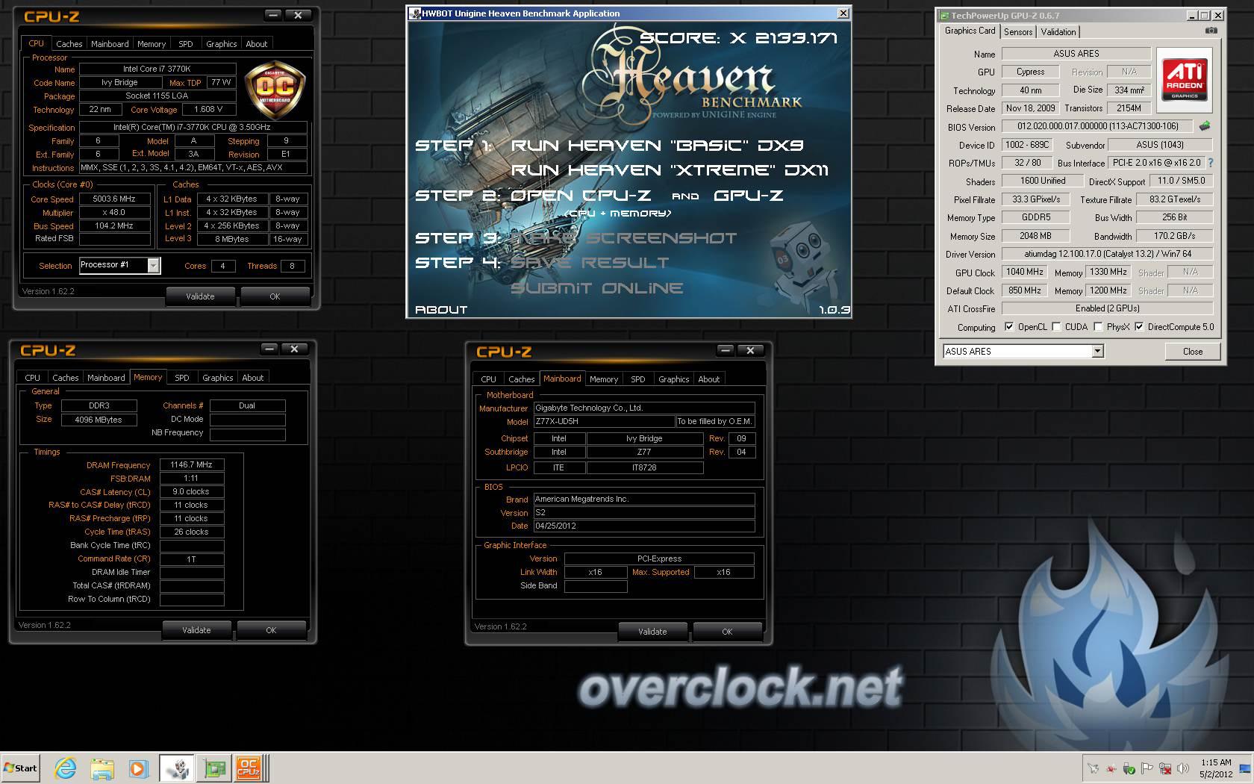This screenshot has height=784, width=1254.
Task: Click Open CPU-Z step in Heaven window
Action: (x=581, y=196)
